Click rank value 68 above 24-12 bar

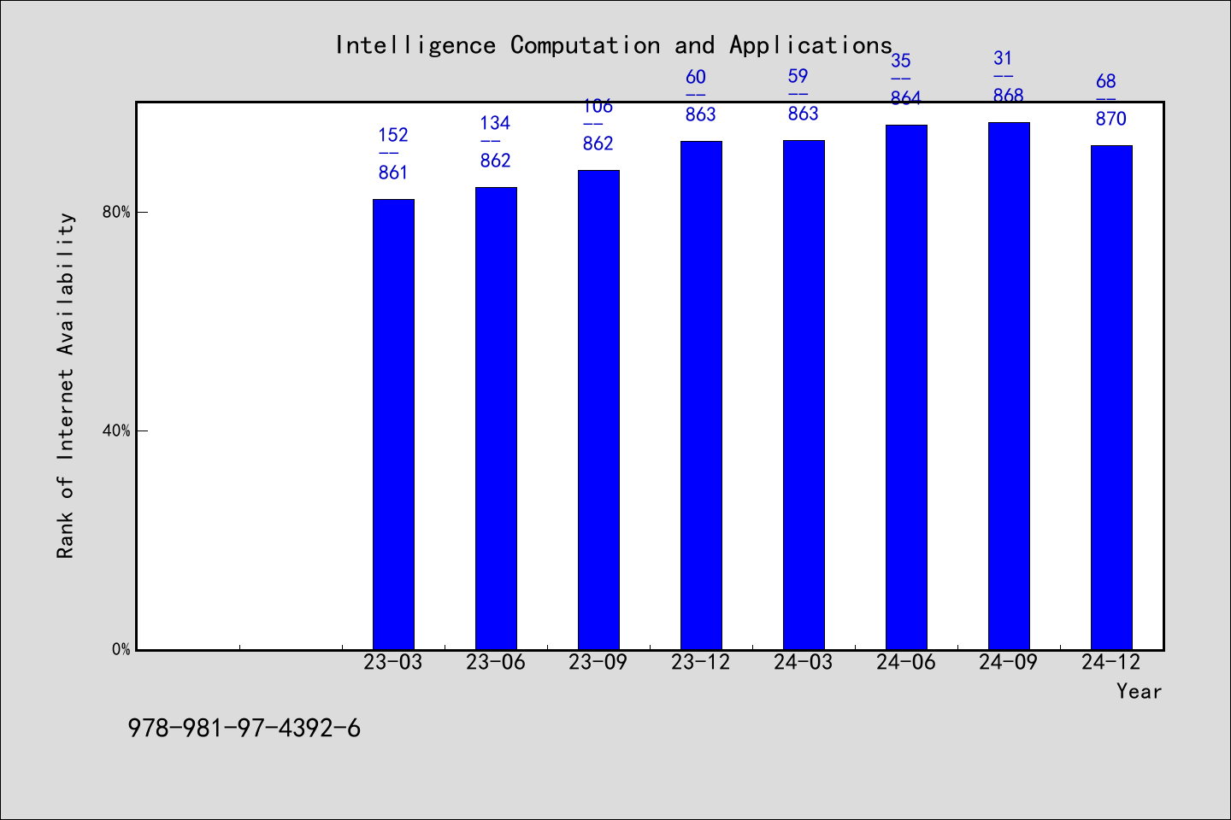coord(1106,81)
